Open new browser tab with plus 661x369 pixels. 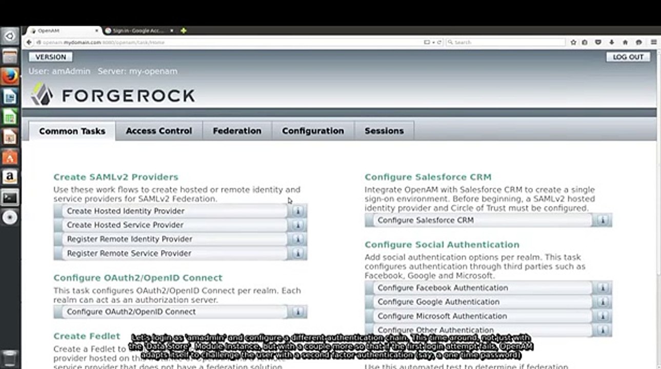184,31
